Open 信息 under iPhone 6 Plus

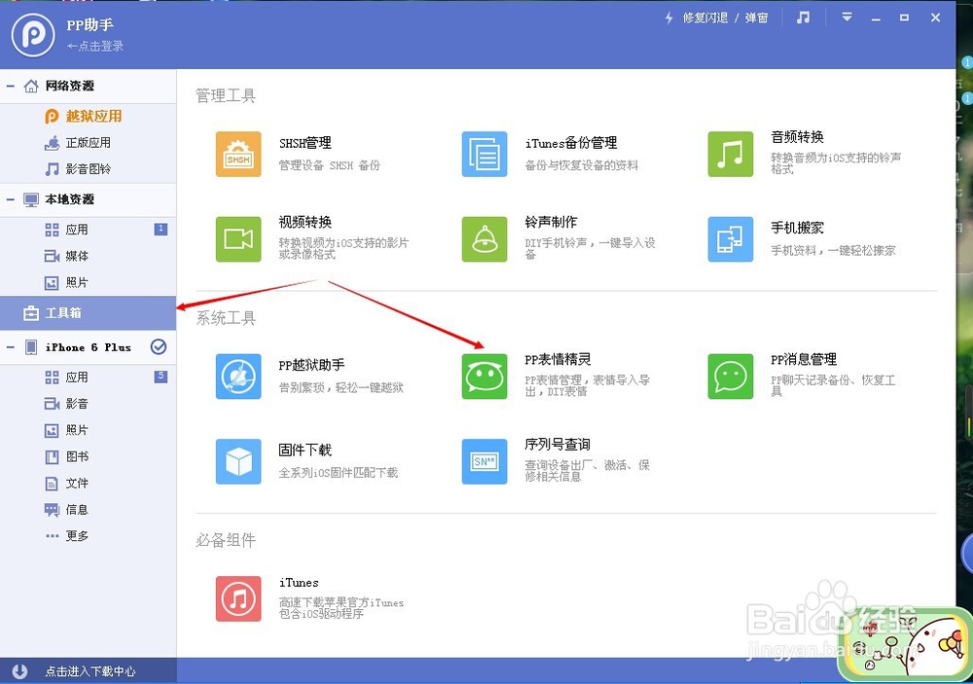[89, 510]
